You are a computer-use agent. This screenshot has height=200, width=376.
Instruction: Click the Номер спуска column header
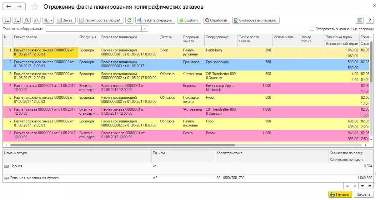click(x=312, y=40)
